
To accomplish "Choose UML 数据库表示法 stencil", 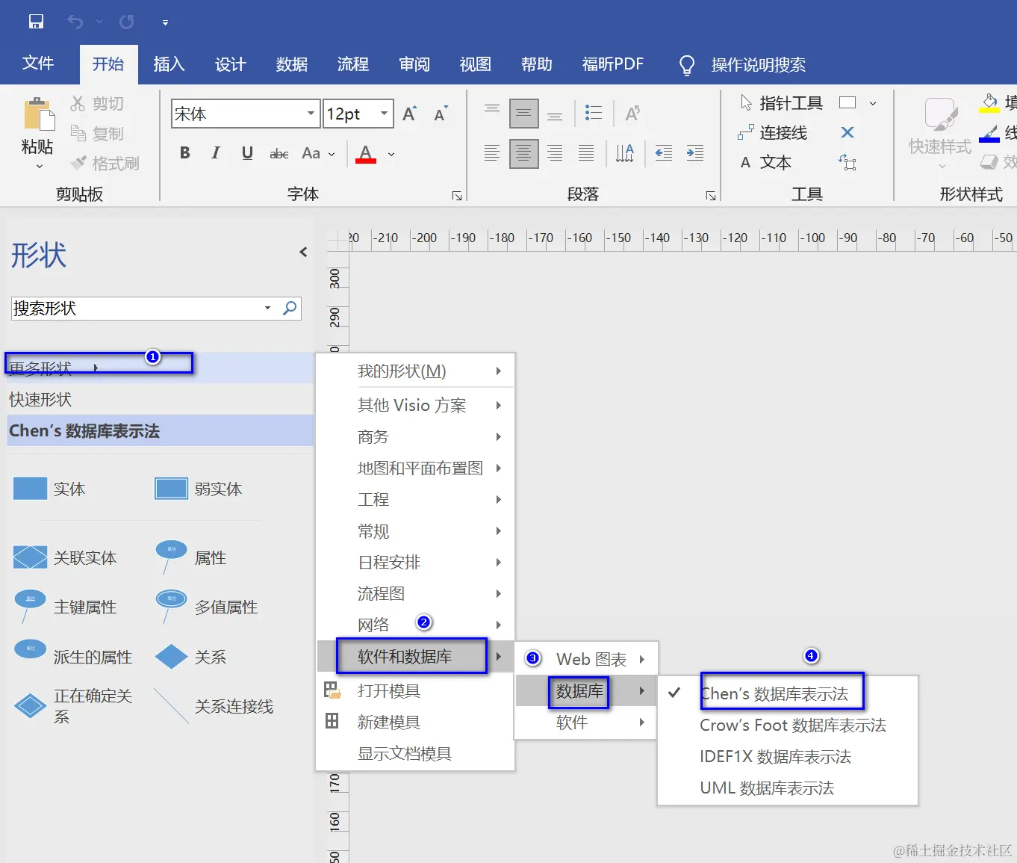I will point(767,788).
